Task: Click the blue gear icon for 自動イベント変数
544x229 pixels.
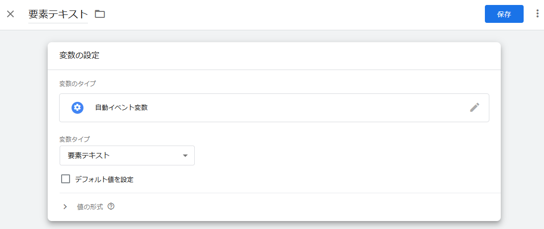Action: tap(78, 108)
